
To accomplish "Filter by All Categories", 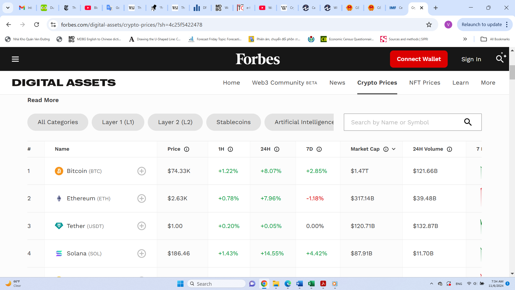I will pyautogui.click(x=58, y=122).
